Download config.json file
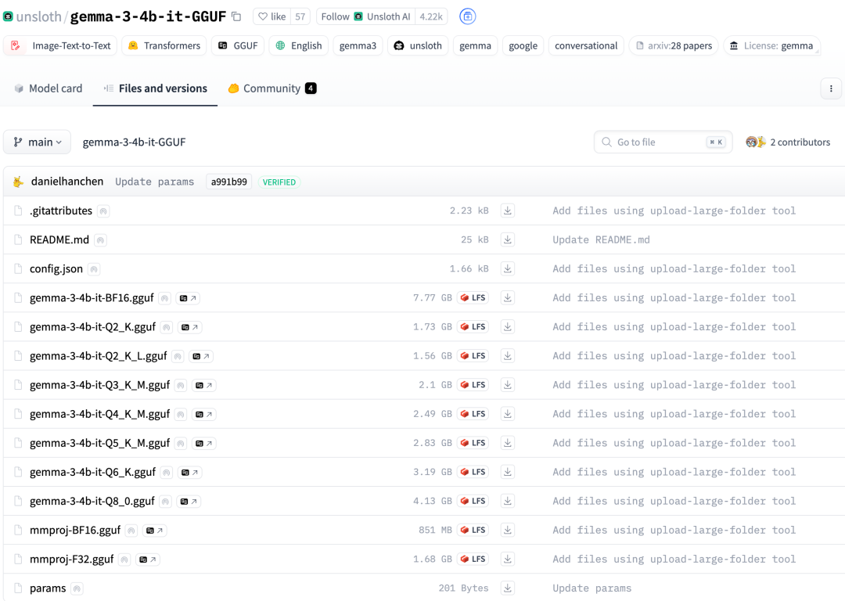 pyautogui.click(x=507, y=269)
